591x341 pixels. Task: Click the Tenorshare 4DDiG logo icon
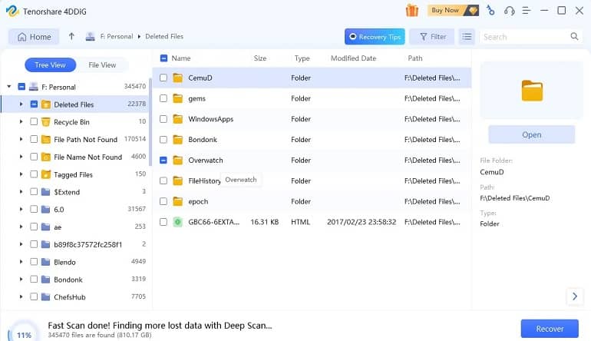[12, 11]
